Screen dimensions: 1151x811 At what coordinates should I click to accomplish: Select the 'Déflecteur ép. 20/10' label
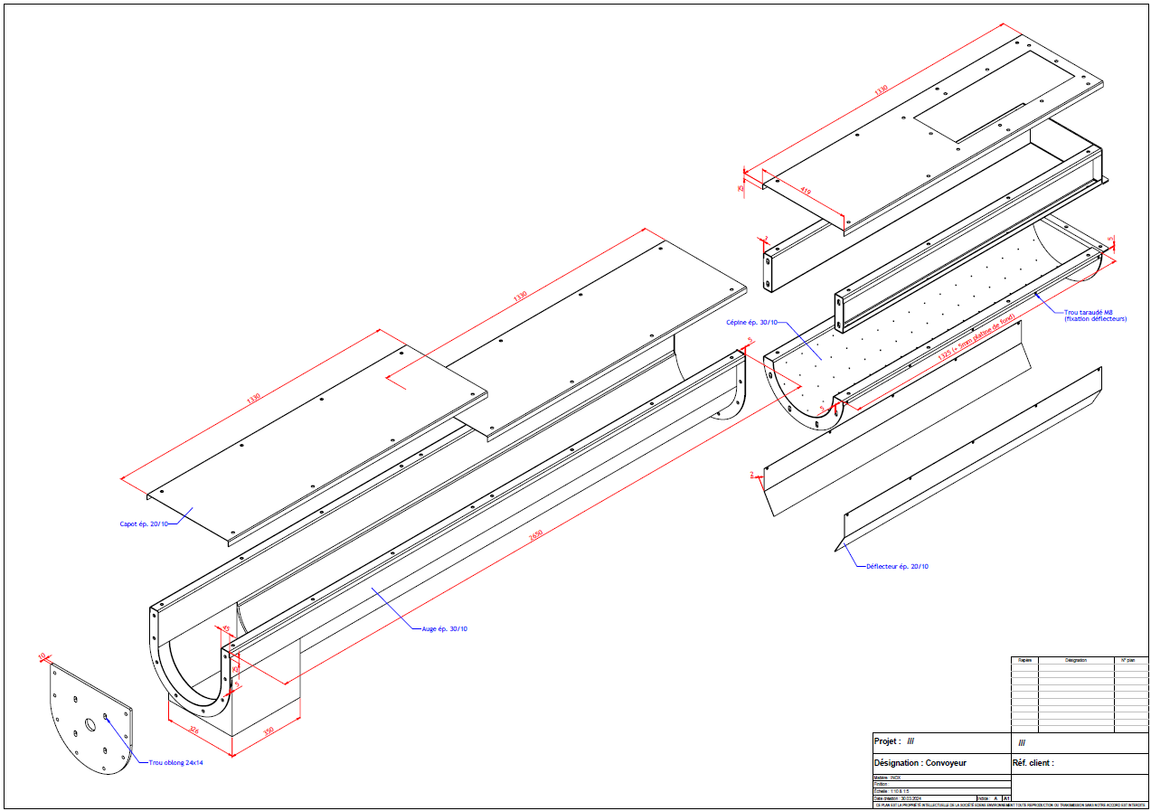pos(897,566)
